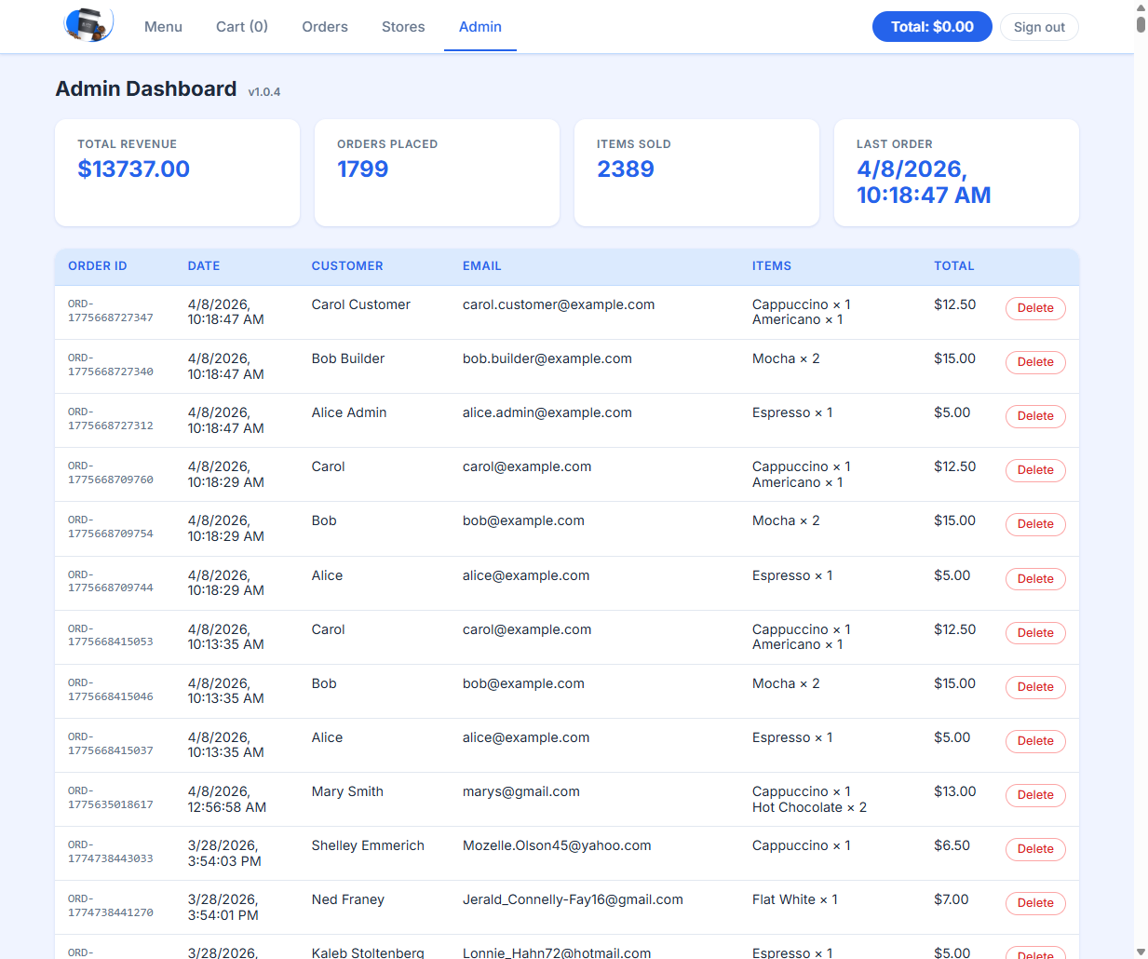Click email marys@gmail.com
The image size is (1148, 959).
click(x=521, y=791)
